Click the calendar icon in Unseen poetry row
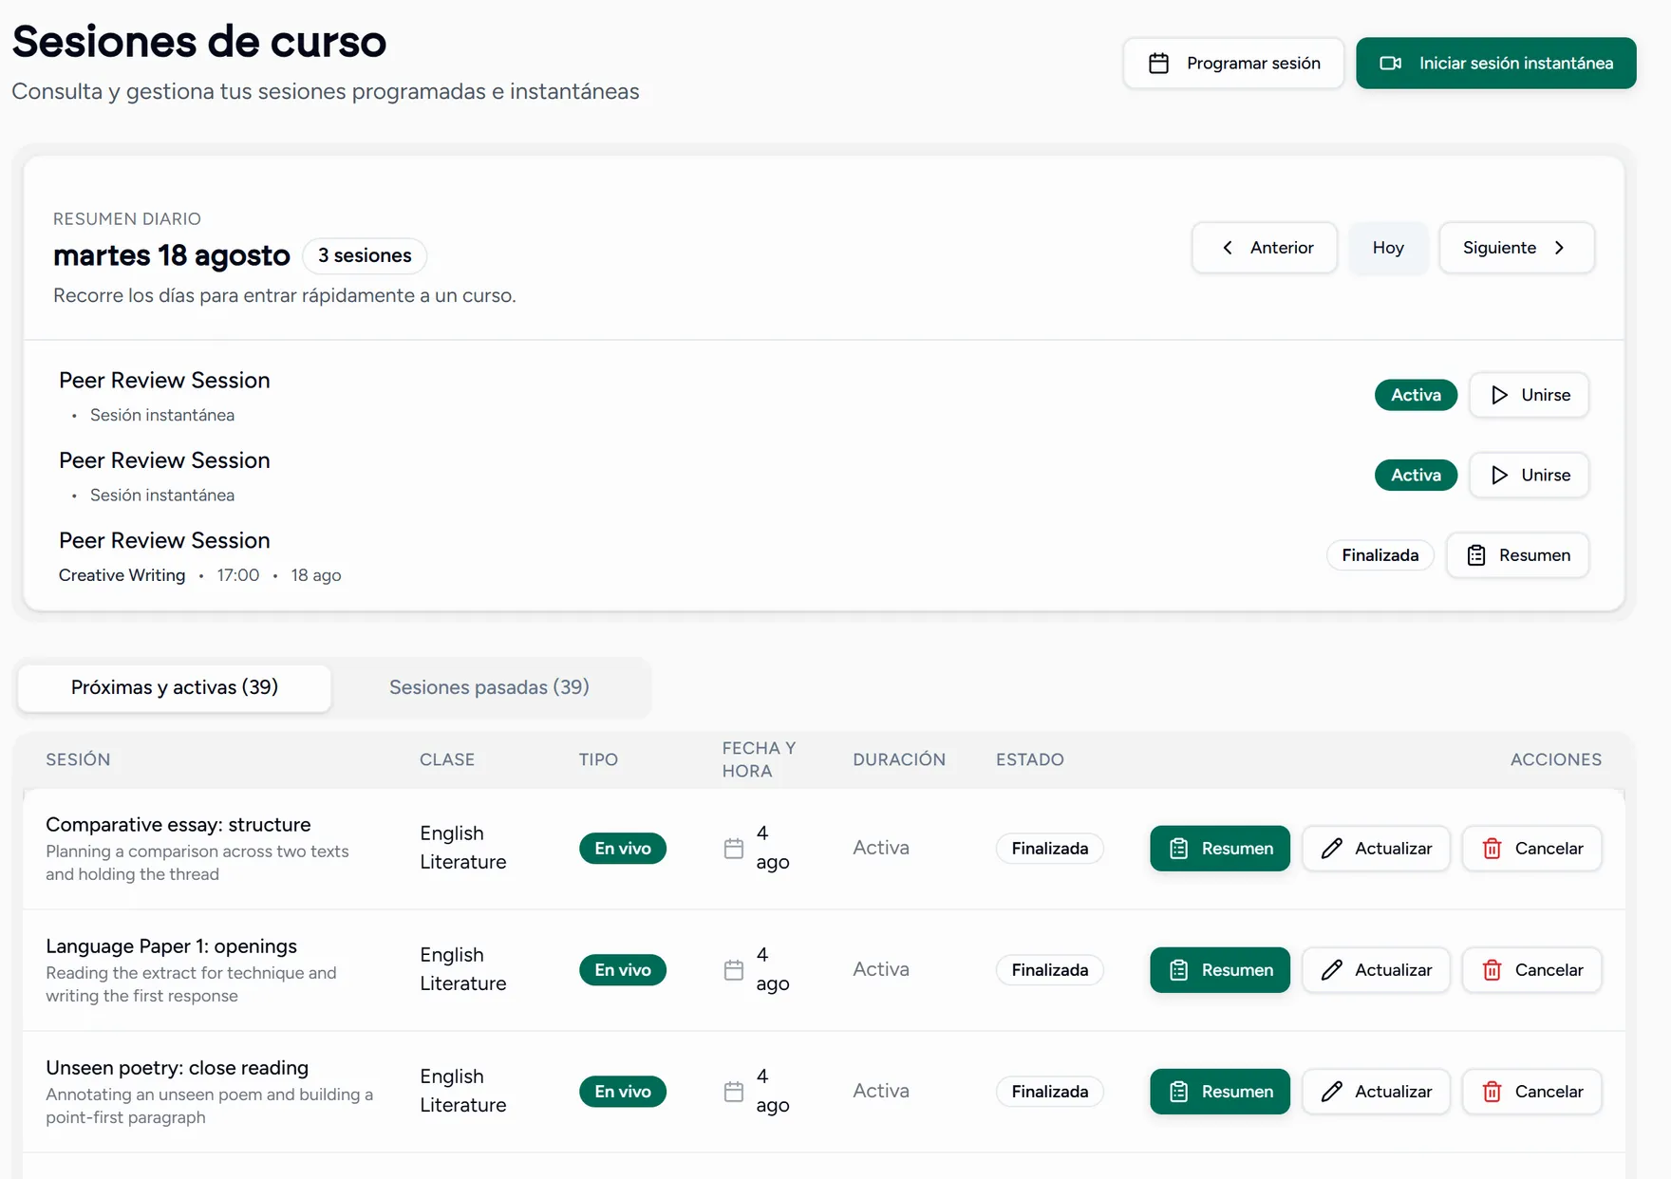1671x1179 pixels. coord(734,1092)
